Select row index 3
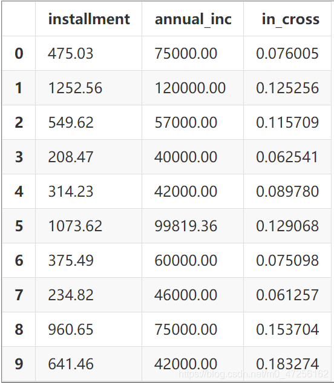This screenshot has height=385, width=334. point(19,157)
